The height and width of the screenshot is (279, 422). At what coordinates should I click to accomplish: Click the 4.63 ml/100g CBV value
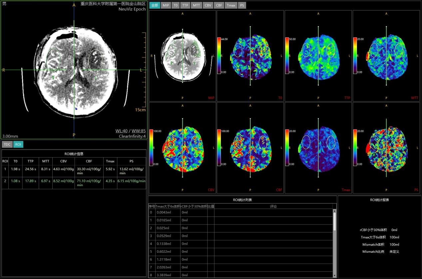point(63,169)
